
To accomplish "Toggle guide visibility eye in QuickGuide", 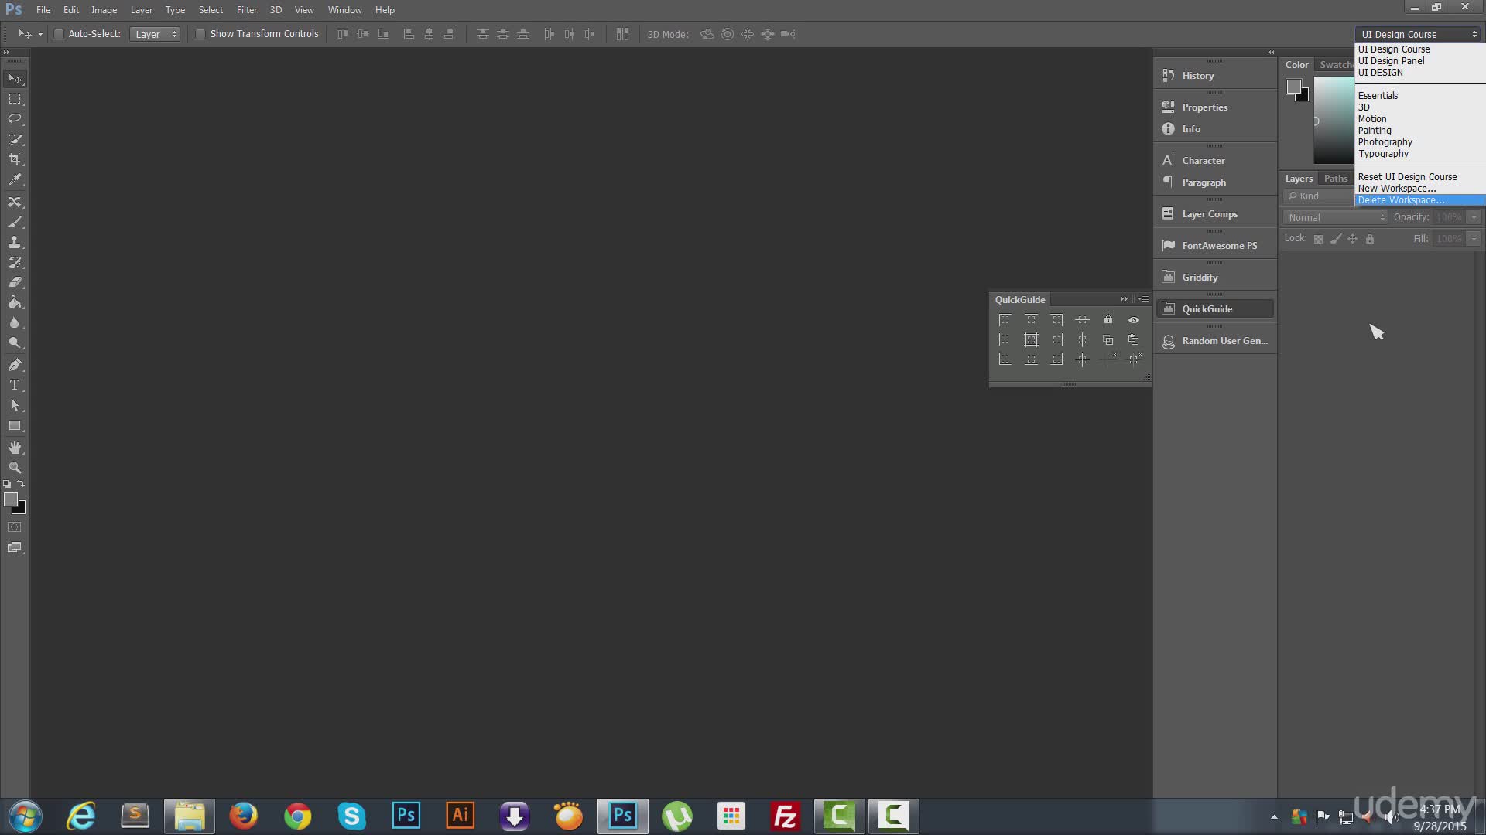I will click(x=1134, y=320).
